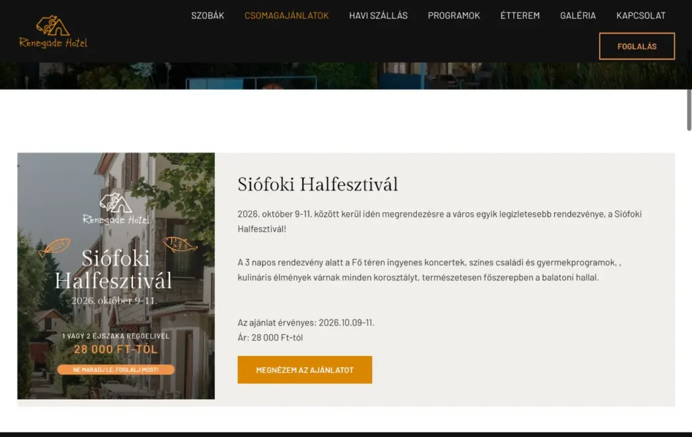
Task: Click the 'Ár: 28 000 Ft-tól' text
Action: [x=270, y=337]
